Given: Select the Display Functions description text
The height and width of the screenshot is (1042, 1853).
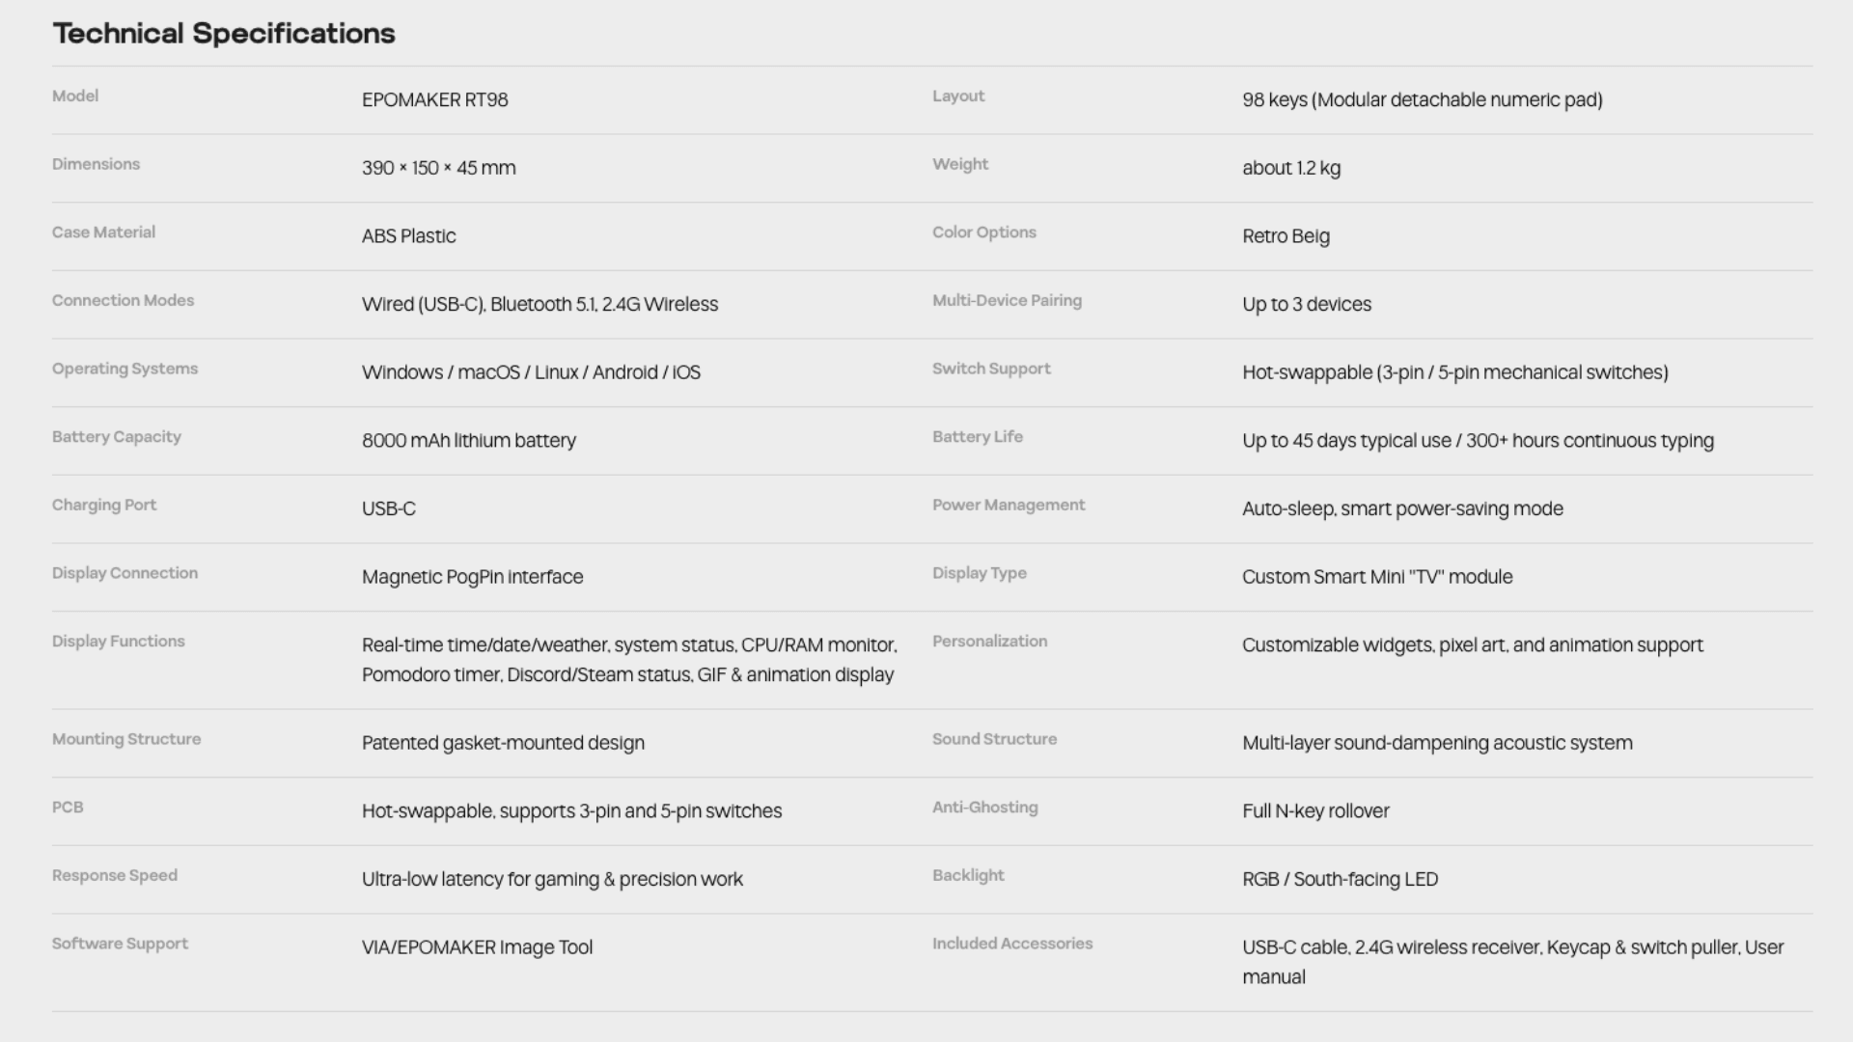Looking at the screenshot, I should (x=629, y=660).
